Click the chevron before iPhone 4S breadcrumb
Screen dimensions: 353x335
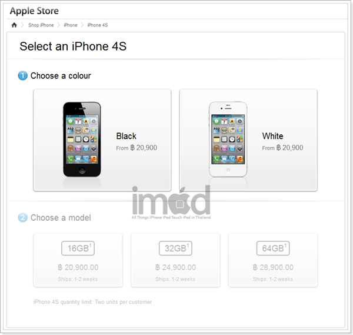coord(82,25)
